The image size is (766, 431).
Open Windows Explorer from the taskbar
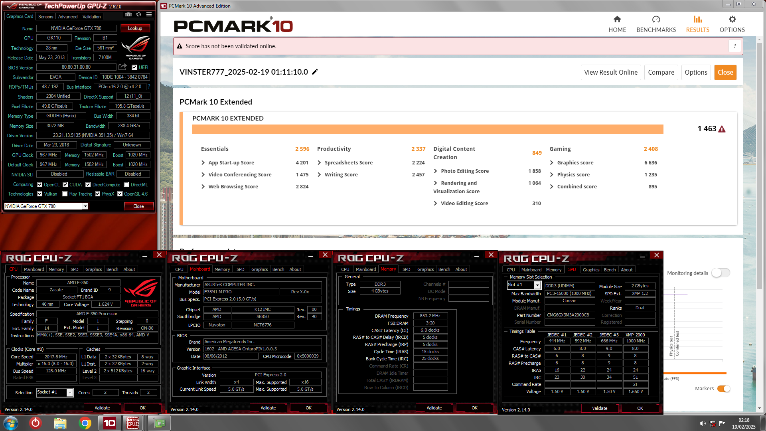click(x=60, y=423)
